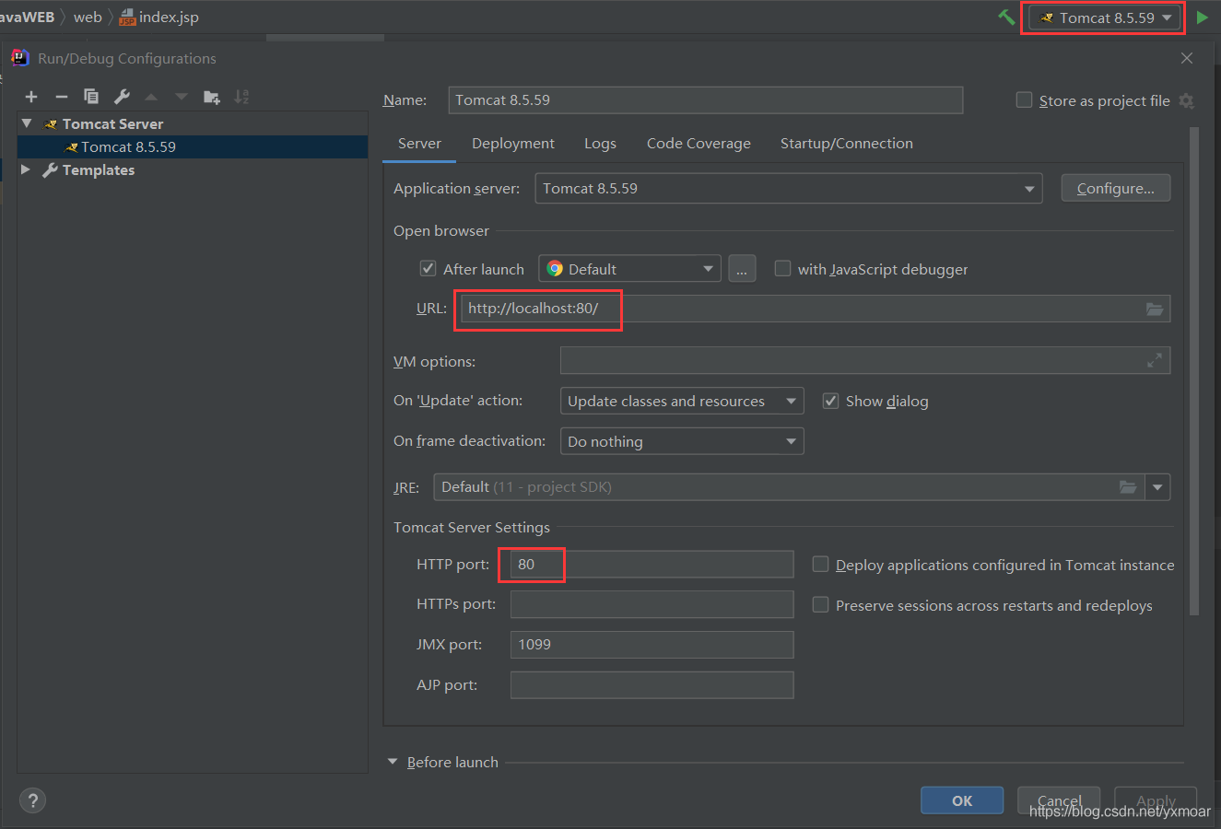Screen dimensions: 1221x829
Task: Click the green Build hammer icon
Action: pyautogui.click(x=1006, y=18)
